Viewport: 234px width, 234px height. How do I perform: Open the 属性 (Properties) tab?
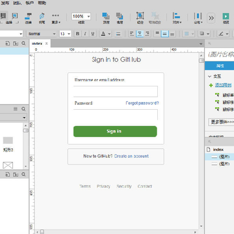pyautogui.click(x=220, y=66)
